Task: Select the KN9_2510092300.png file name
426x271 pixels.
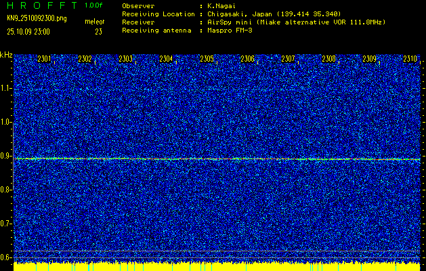Action: [x=37, y=18]
